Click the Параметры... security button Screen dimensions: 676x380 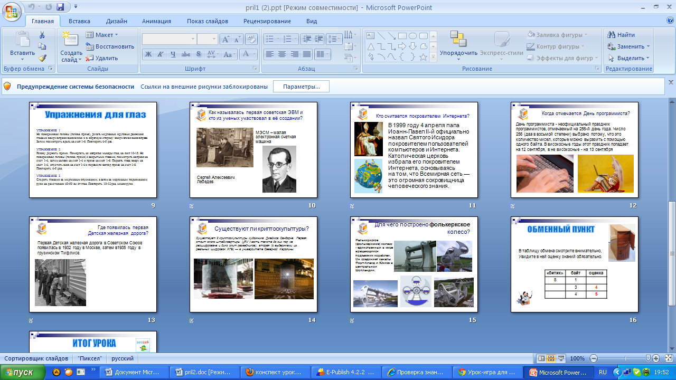[x=301, y=87]
